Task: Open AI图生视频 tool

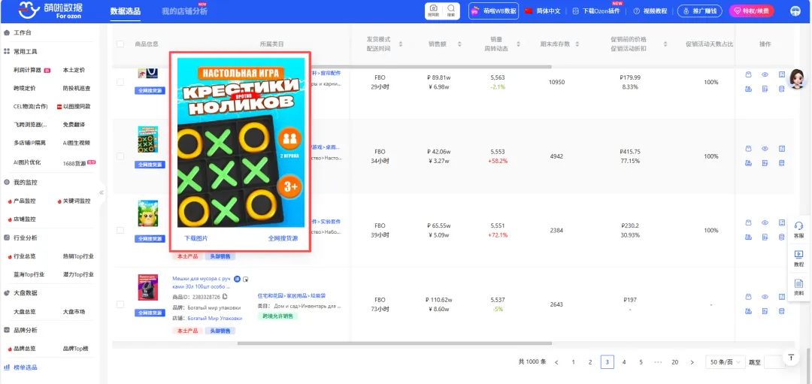Action: click(x=76, y=143)
